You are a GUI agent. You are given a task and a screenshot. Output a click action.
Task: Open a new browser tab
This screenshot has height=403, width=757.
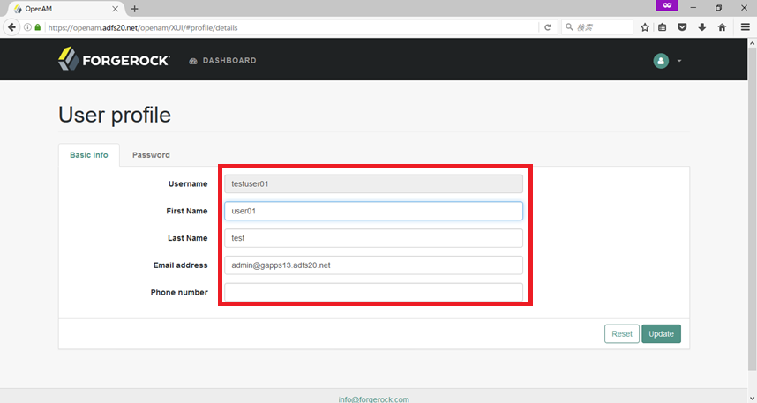point(135,9)
